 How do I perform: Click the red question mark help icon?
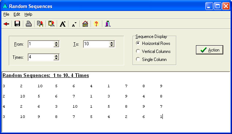pos(96,24)
